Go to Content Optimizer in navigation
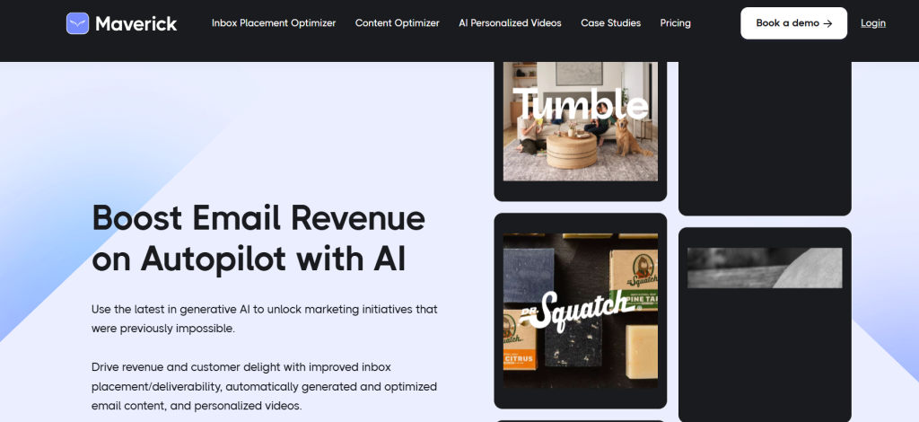 coord(398,23)
